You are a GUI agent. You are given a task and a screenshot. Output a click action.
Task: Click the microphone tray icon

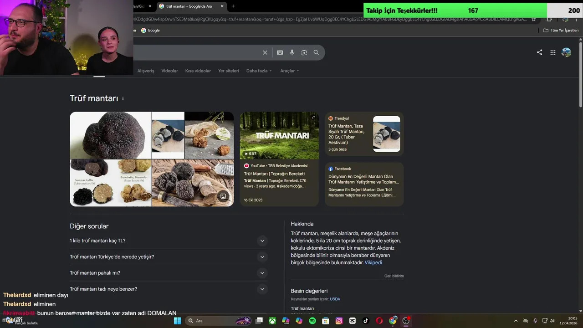[x=535, y=321]
